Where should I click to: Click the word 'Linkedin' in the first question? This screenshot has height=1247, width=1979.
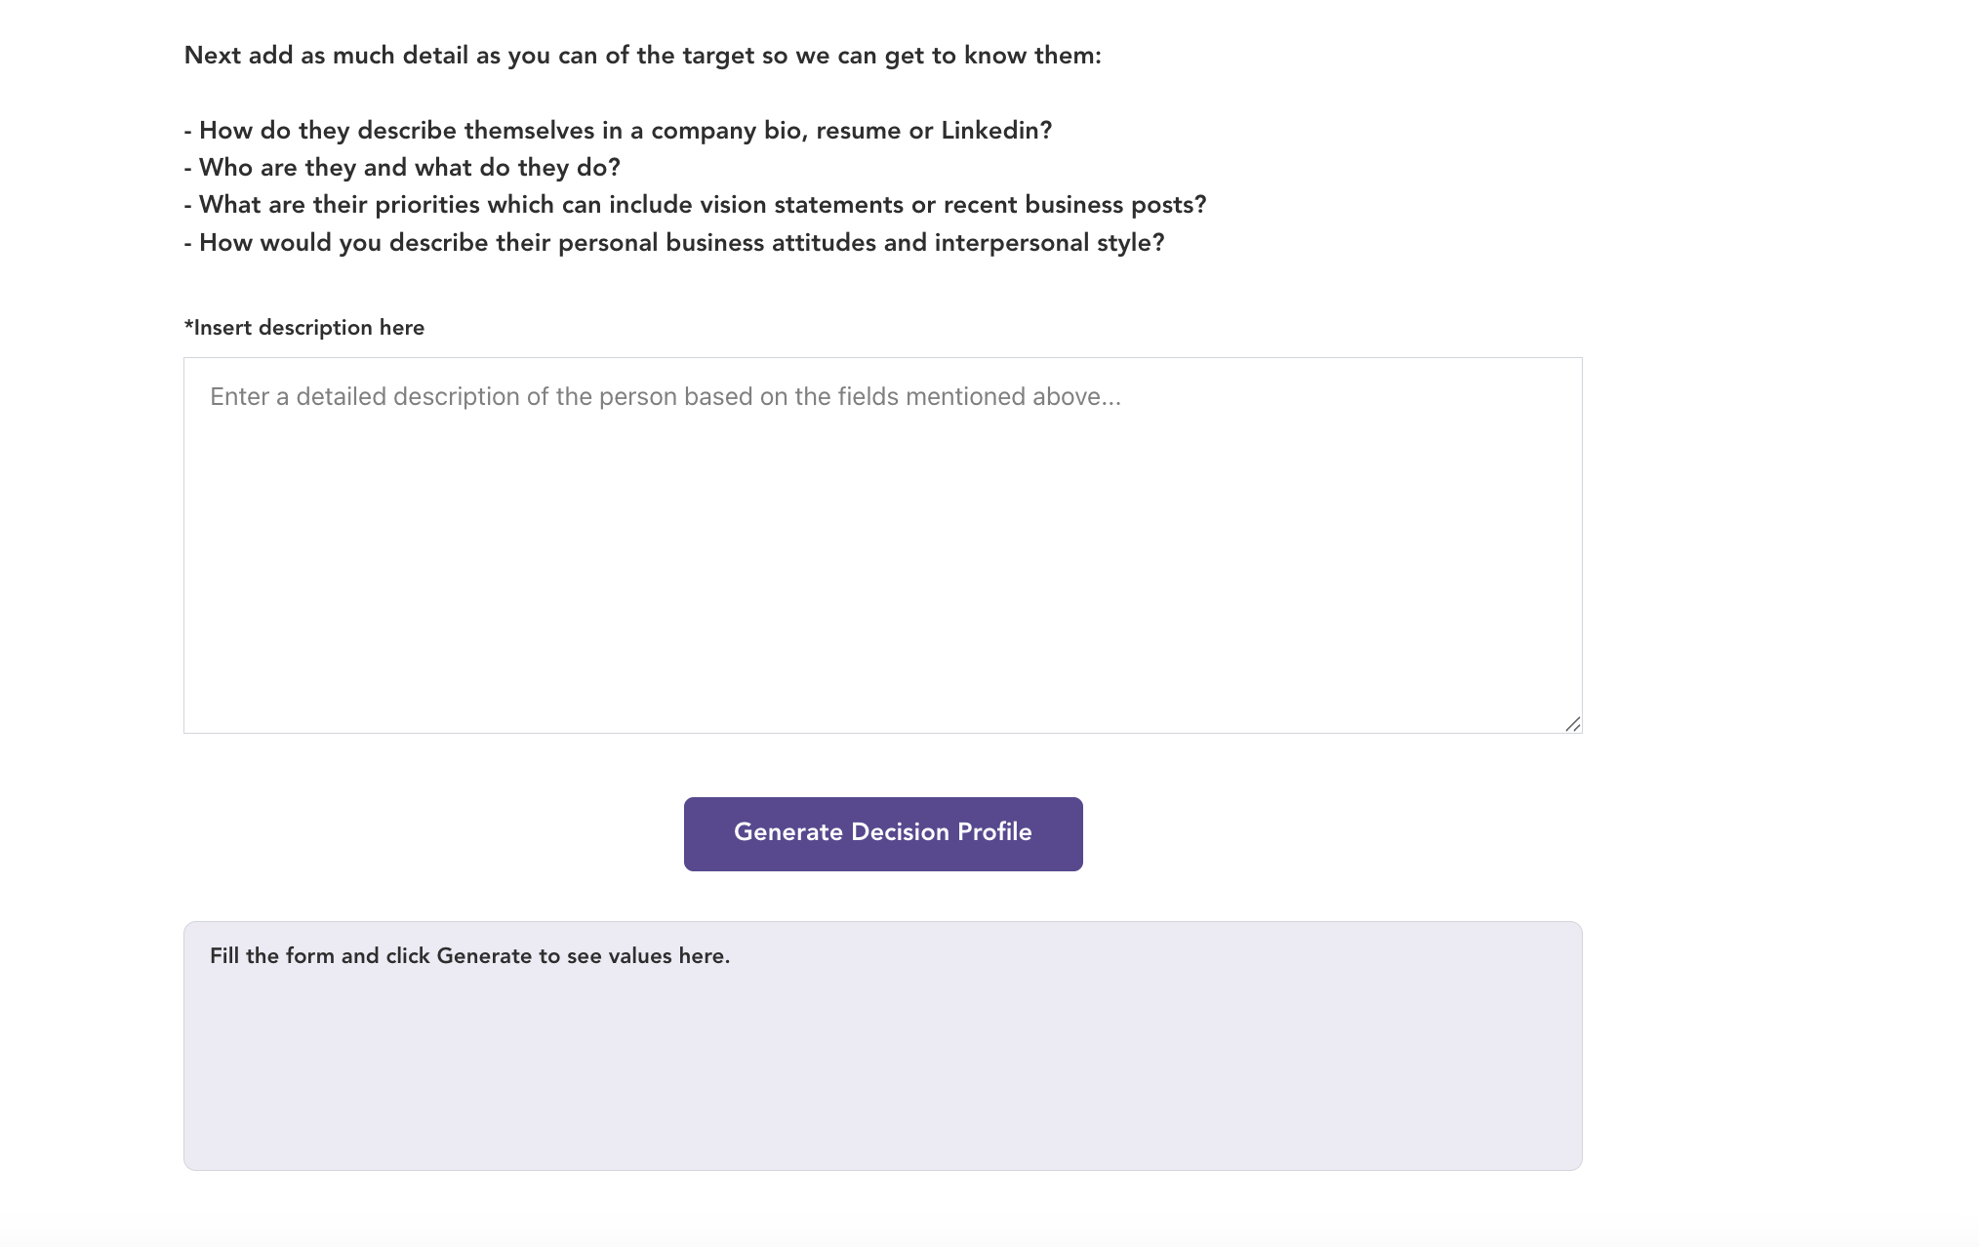pos(991,131)
